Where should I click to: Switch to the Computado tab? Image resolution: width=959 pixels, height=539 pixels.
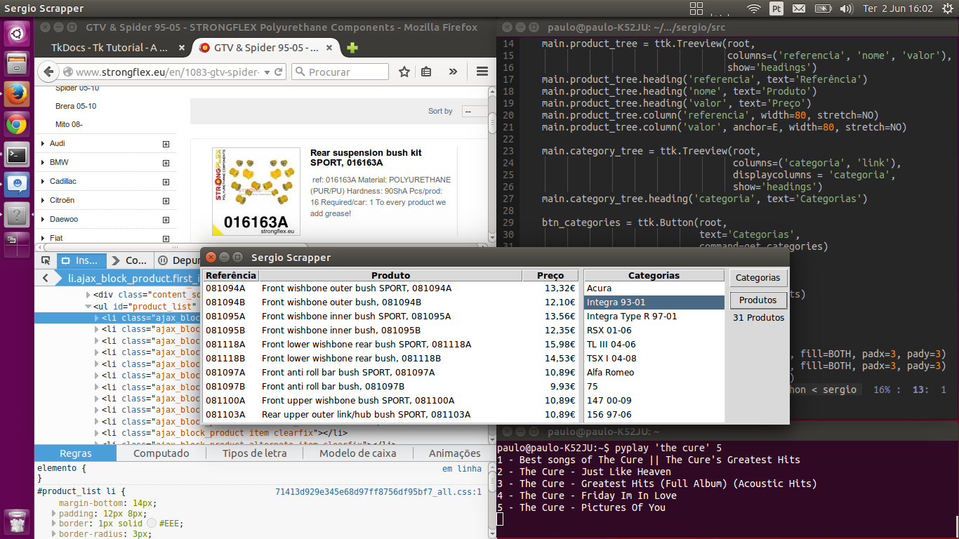(x=161, y=453)
